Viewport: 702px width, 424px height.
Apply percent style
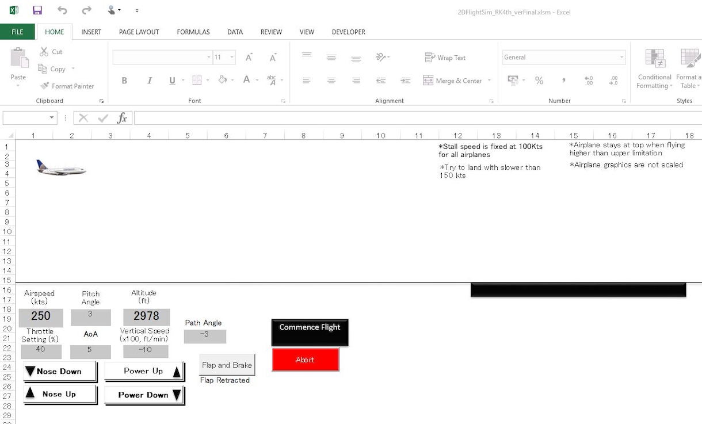pyautogui.click(x=539, y=81)
